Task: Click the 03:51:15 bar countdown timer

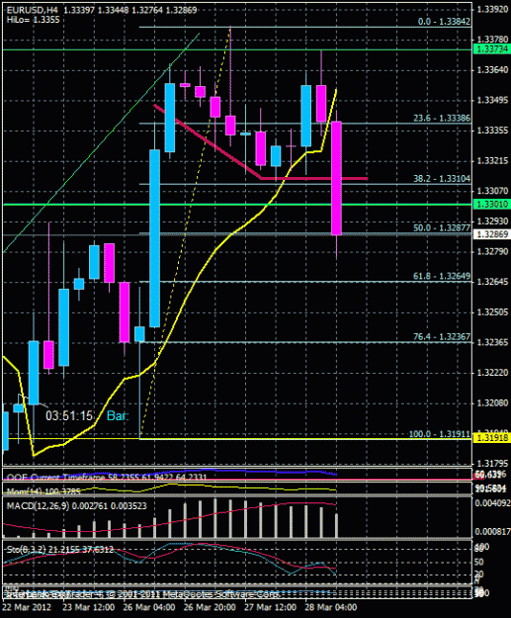Action: coord(69,416)
